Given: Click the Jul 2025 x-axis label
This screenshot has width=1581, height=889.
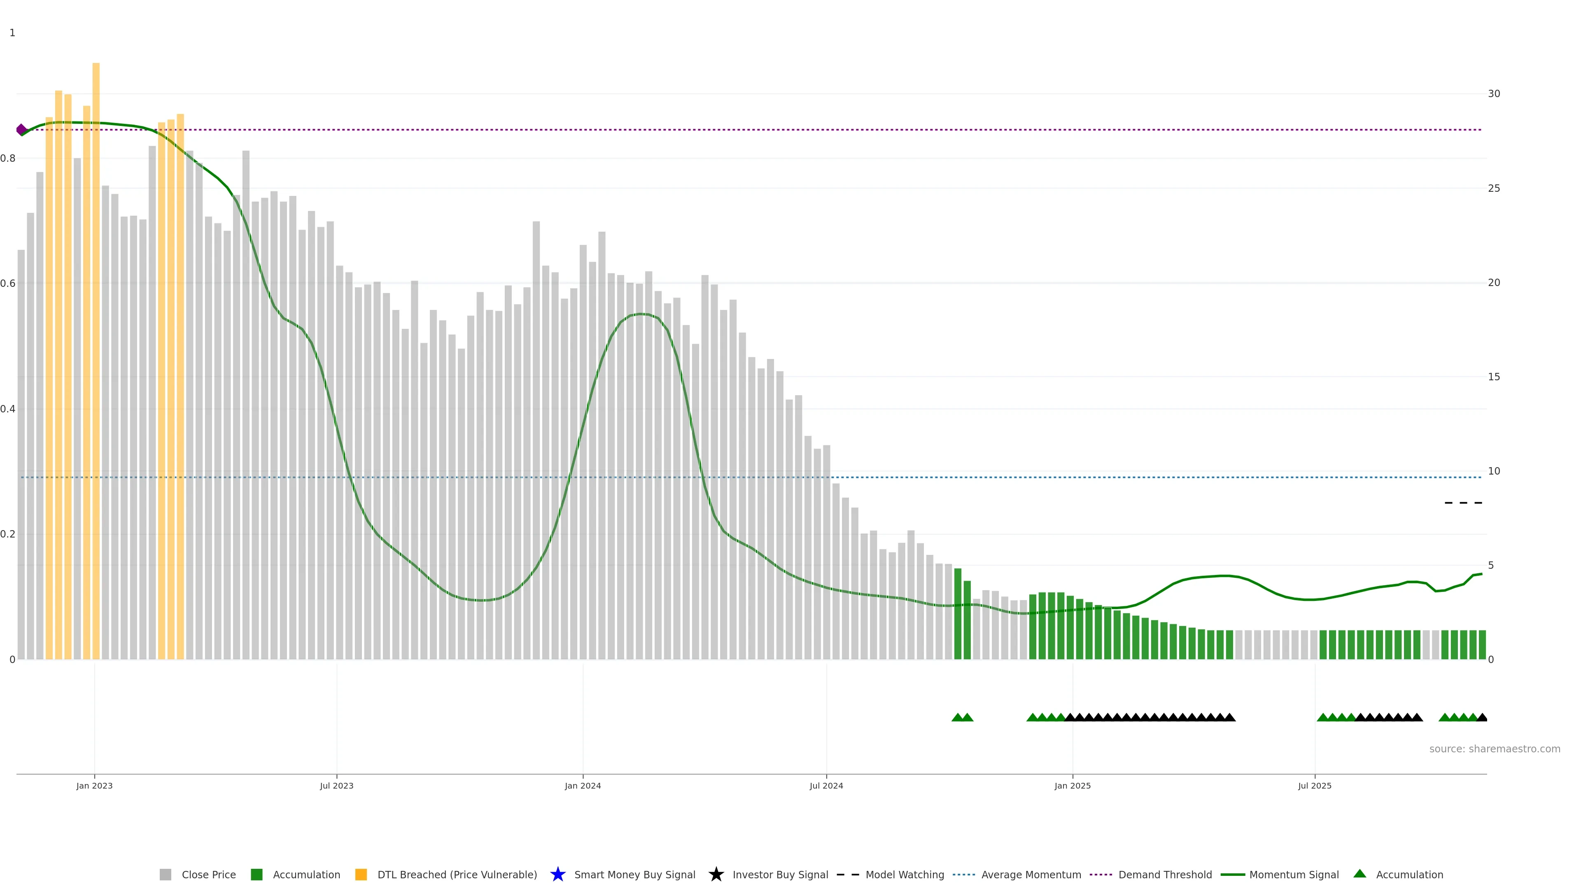Looking at the screenshot, I should click(x=1314, y=785).
